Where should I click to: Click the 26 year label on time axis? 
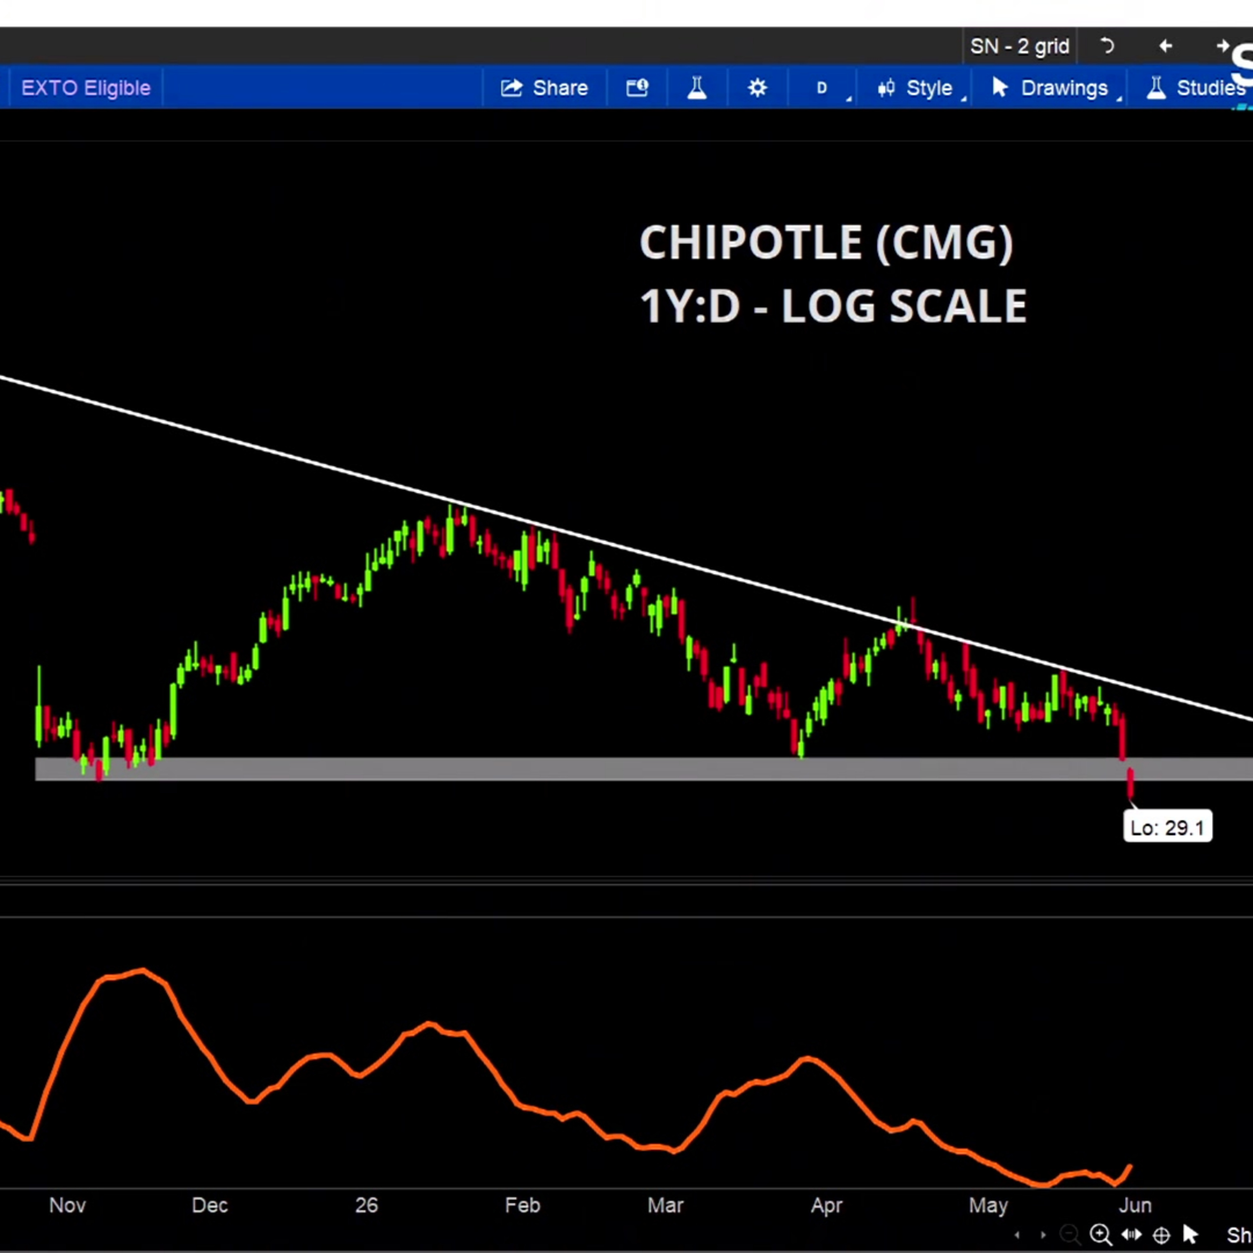[x=366, y=1205]
